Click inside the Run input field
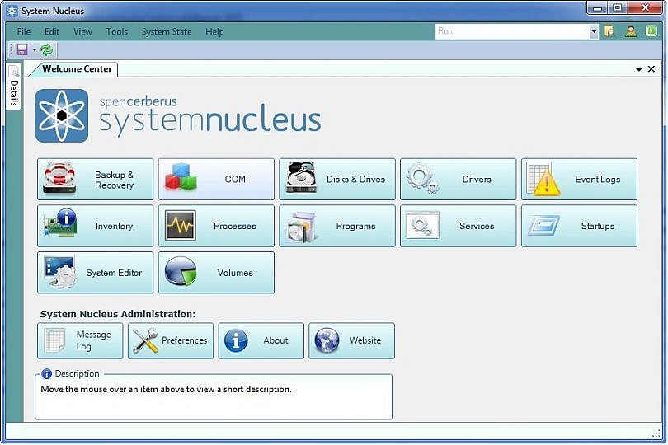Viewport: 668px width, 445px height. [512, 31]
